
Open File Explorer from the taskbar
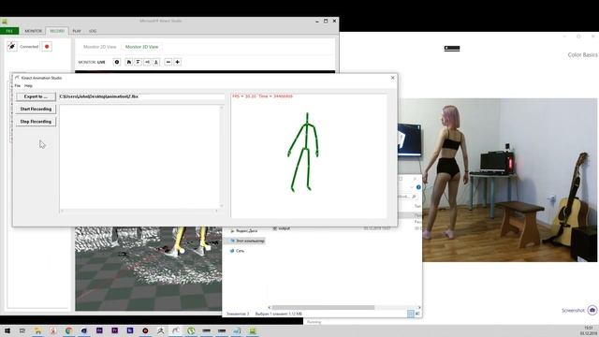point(37,330)
